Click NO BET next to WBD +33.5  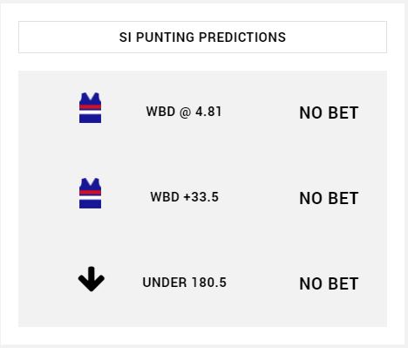click(x=329, y=198)
